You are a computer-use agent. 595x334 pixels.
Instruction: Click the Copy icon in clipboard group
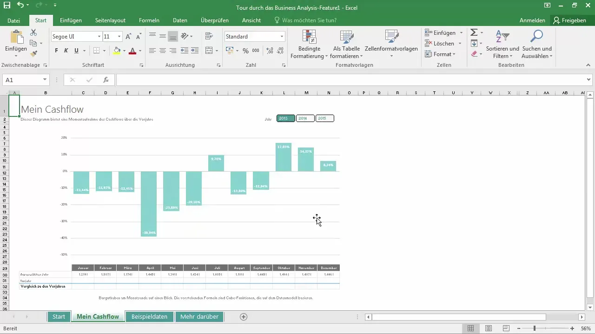tap(33, 43)
